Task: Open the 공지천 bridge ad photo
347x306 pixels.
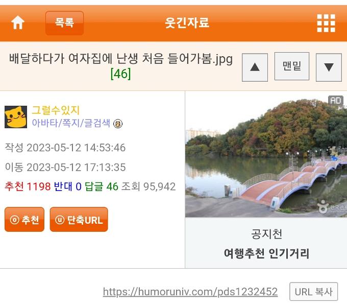Action: click(x=266, y=154)
